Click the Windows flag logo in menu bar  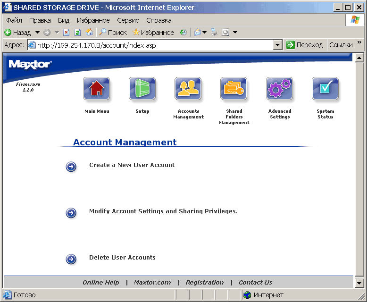coord(355,20)
